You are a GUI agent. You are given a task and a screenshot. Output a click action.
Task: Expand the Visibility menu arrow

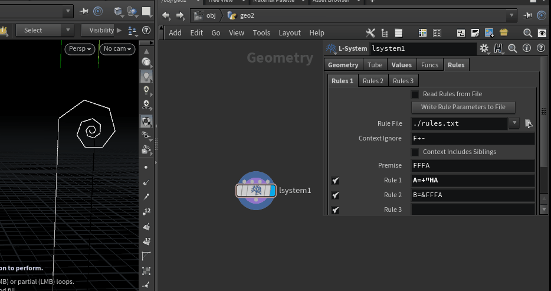[119, 30]
